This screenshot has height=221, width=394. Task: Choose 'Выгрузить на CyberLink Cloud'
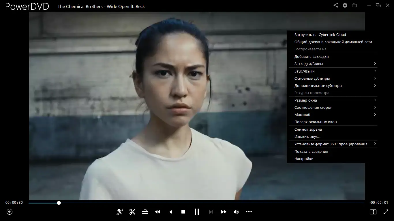click(332, 35)
